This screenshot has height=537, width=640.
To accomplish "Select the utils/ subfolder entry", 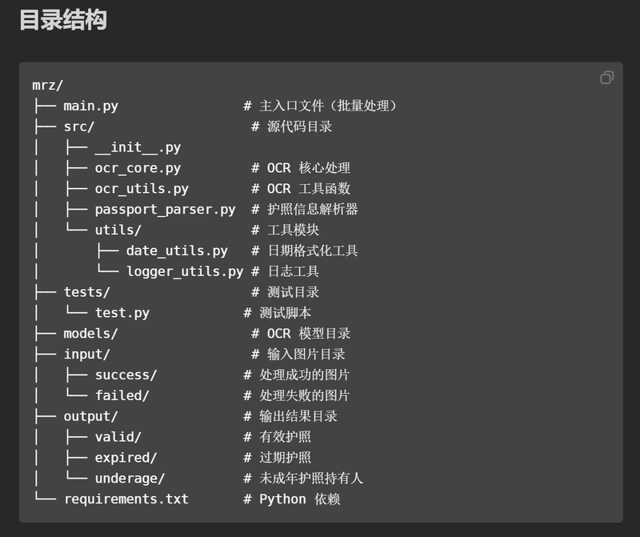I will 118,230.
